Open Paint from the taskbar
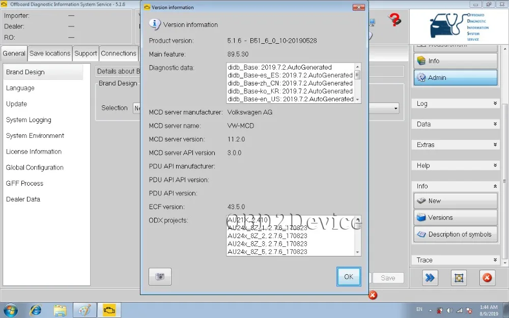Screen dimensions: 509x318 pos(84,310)
